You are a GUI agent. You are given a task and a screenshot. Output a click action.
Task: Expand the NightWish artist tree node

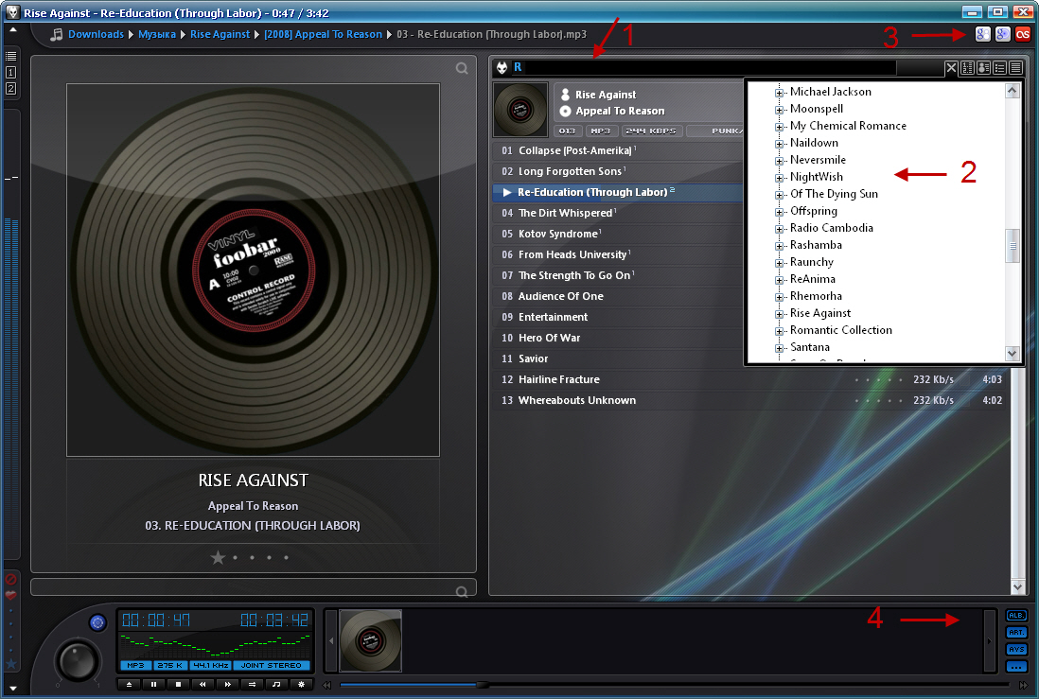click(x=780, y=177)
